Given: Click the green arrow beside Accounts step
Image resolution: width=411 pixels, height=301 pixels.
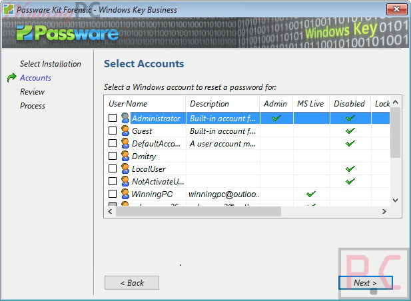Looking at the screenshot, I should (x=11, y=77).
